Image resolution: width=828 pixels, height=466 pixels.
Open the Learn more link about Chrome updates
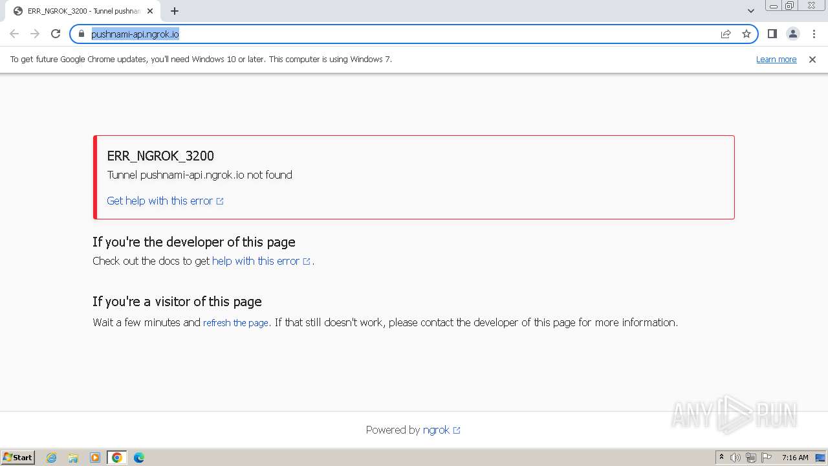pos(776,60)
